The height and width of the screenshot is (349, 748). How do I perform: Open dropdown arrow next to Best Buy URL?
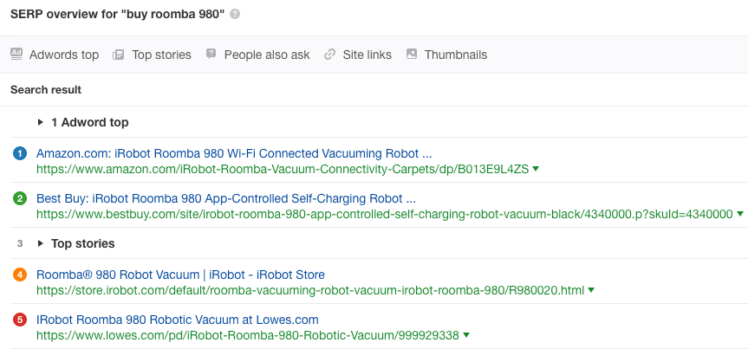[x=740, y=214]
